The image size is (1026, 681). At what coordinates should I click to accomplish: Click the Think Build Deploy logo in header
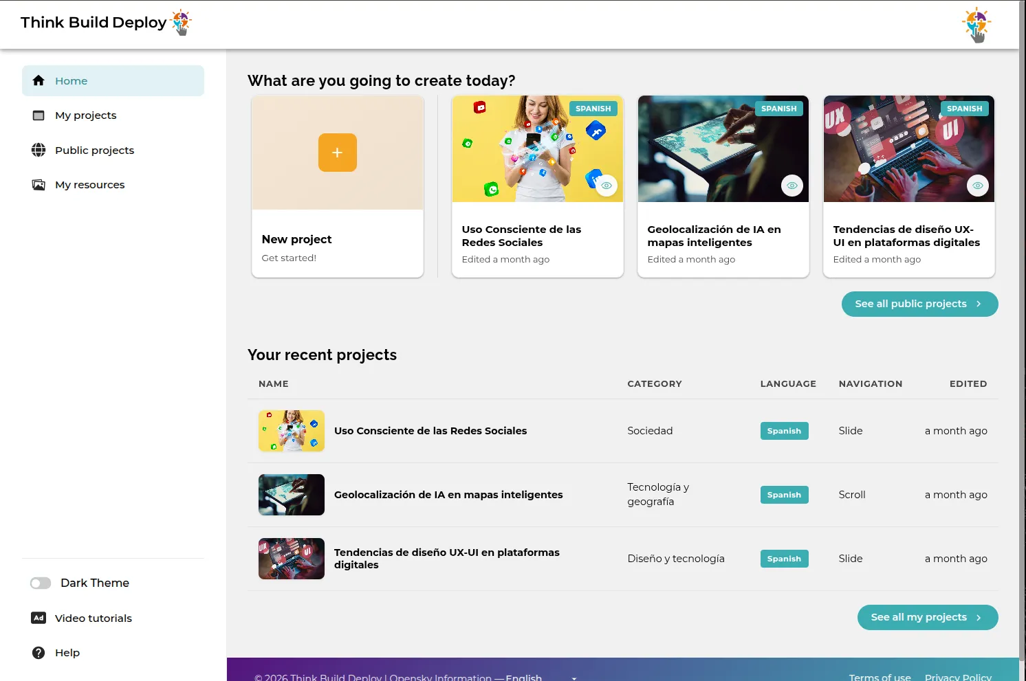point(106,23)
